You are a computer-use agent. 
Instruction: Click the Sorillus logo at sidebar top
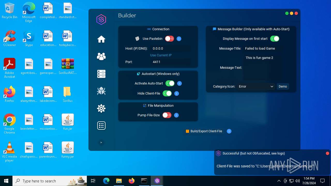click(101, 20)
